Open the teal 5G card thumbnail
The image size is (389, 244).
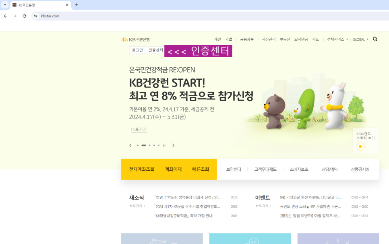pyautogui.click(x=250, y=238)
